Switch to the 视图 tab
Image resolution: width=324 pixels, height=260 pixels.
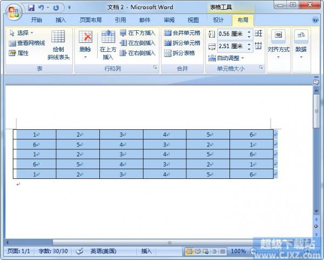[193, 20]
